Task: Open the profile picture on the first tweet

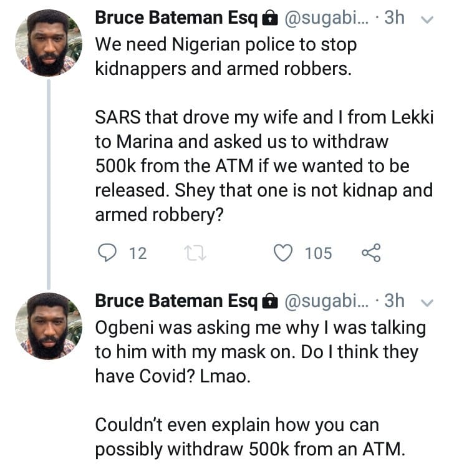Action: click(48, 42)
